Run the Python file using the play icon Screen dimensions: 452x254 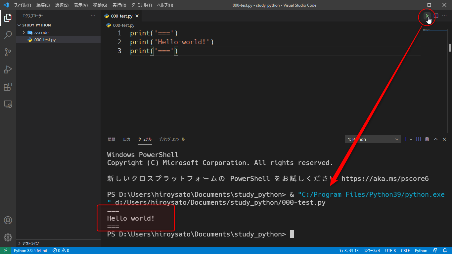pyautogui.click(x=427, y=16)
